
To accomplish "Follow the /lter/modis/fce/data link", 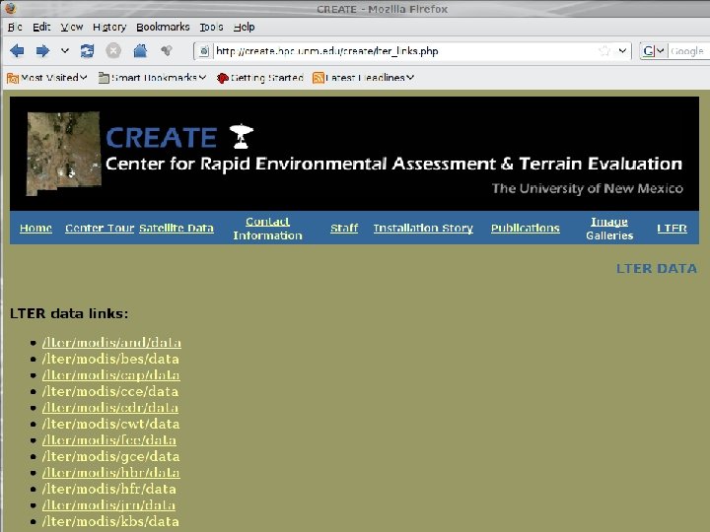I will coord(109,439).
